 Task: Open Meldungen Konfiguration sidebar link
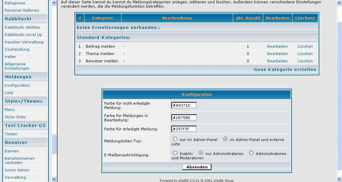tap(17, 85)
